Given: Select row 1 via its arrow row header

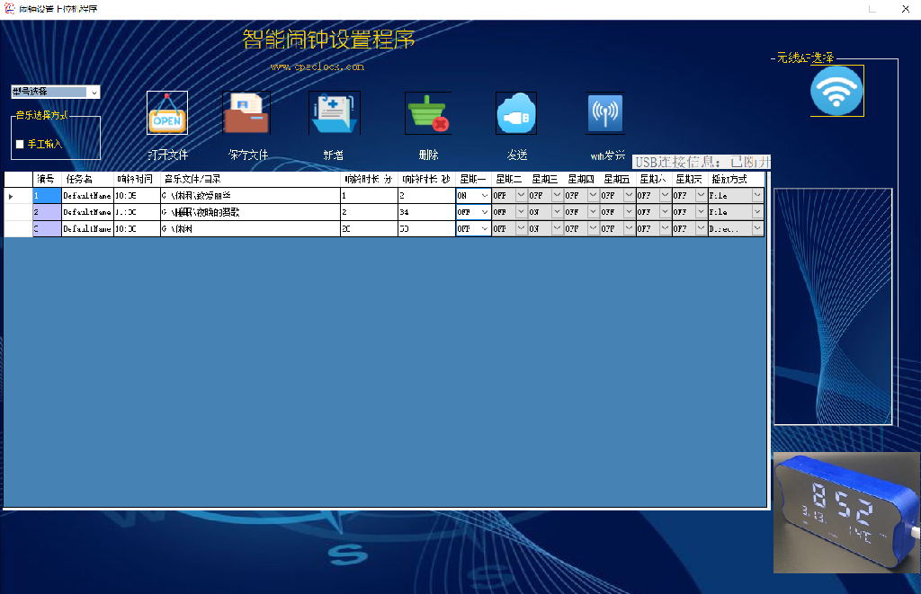Looking at the screenshot, I should [18, 196].
